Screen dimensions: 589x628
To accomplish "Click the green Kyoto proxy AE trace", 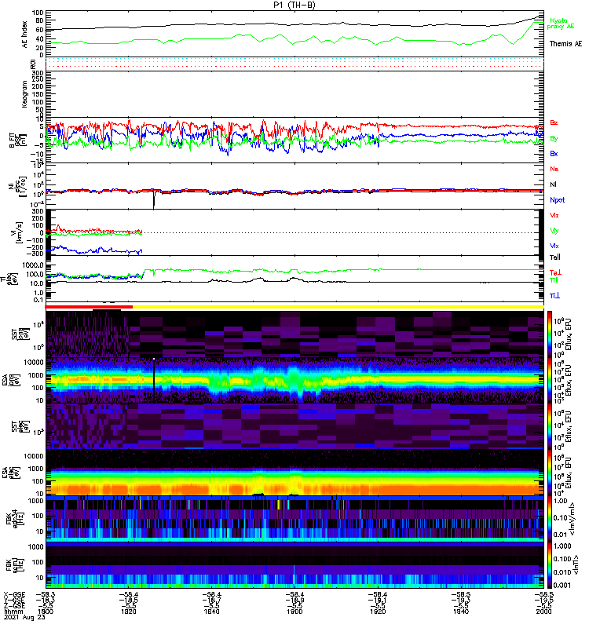I will tap(295, 39).
